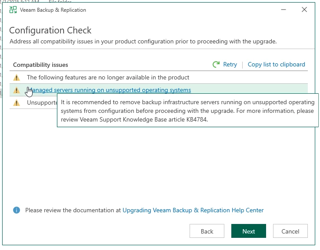This screenshot has height=250, width=320.
Task: Click the Back button
Action: 207,231
